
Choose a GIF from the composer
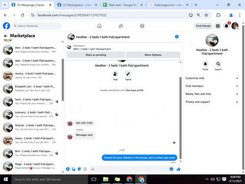85,169
